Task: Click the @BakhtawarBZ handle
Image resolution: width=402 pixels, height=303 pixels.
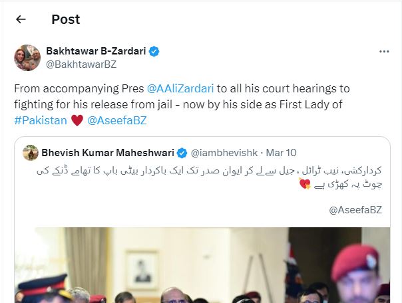Action: coord(81,64)
